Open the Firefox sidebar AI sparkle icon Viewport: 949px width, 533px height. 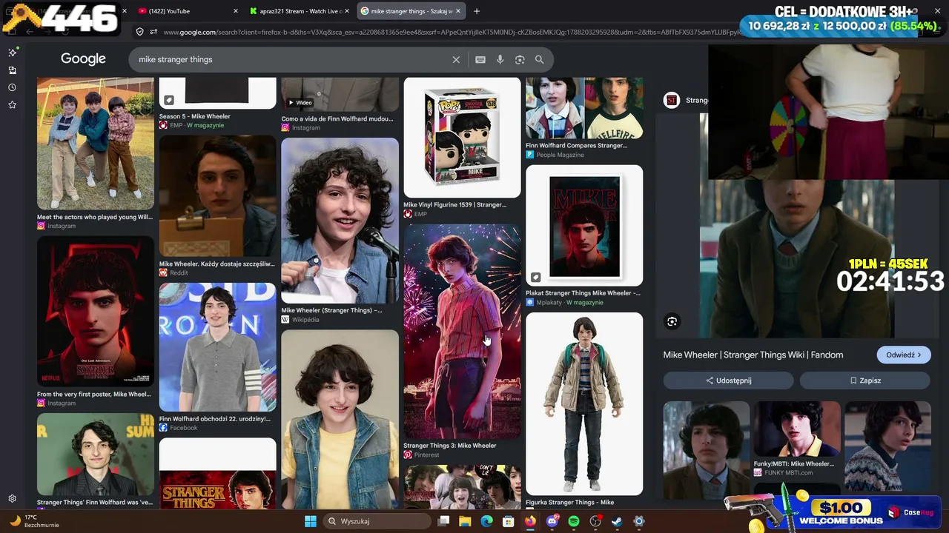12,53
